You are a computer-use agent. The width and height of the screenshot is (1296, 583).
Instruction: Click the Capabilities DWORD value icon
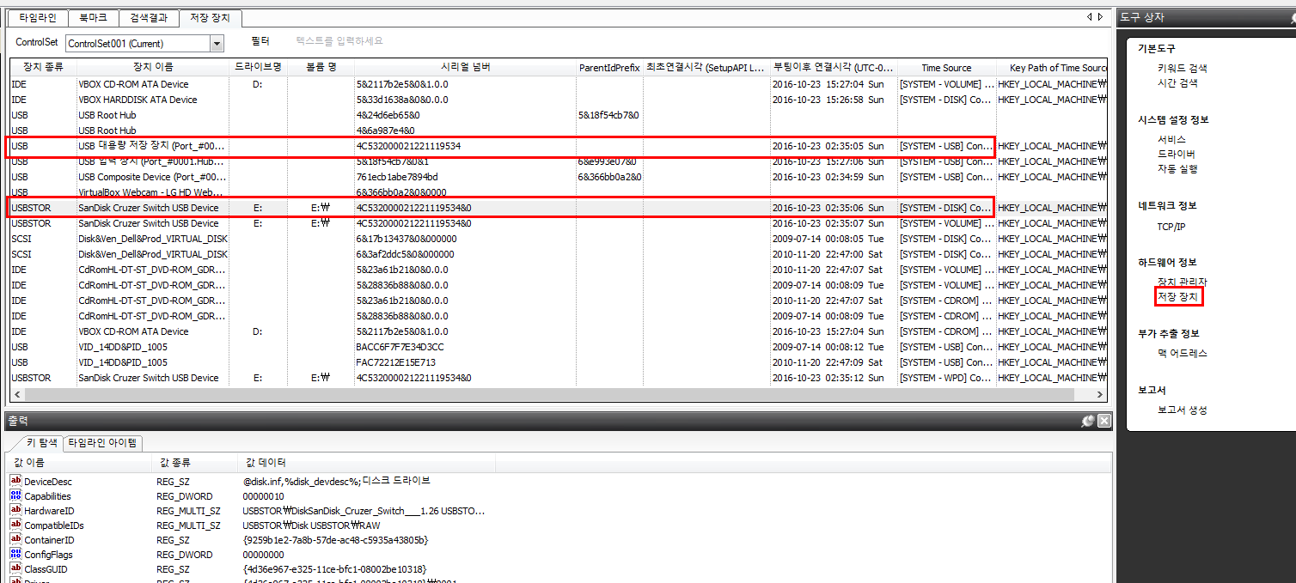point(15,496)
